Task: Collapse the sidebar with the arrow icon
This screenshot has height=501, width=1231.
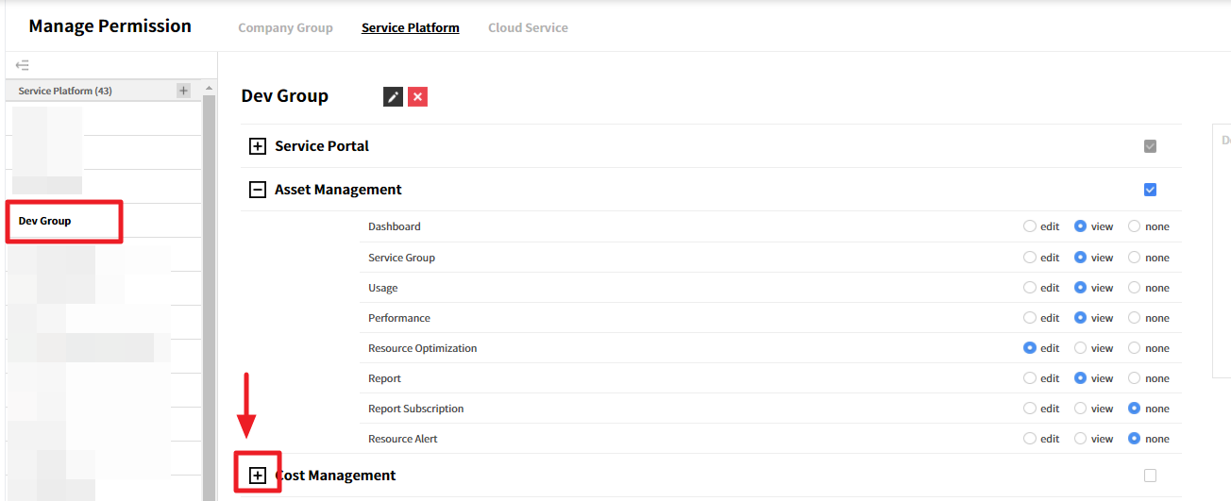Action: pyautogui.click(x=23, y=65)
